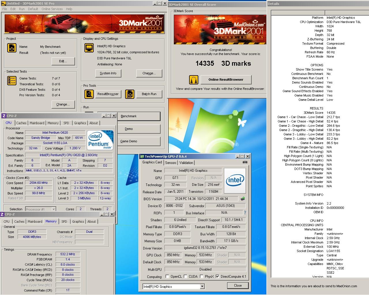The image size is (369, 295).
Task: Open the Validation tab in GPU-Z
Action: coord(186,163)
